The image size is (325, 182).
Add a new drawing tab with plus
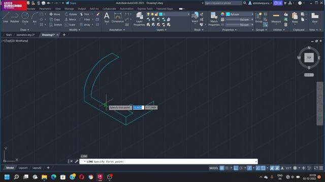(x=64, y=35)
